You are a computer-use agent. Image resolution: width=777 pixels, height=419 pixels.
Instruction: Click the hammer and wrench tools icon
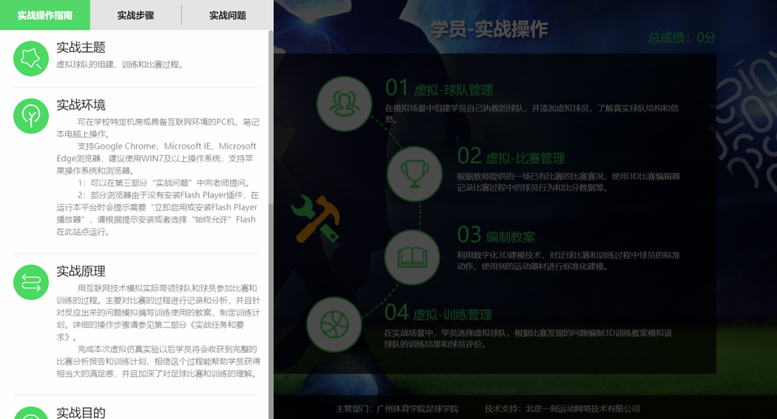(316, 219)
